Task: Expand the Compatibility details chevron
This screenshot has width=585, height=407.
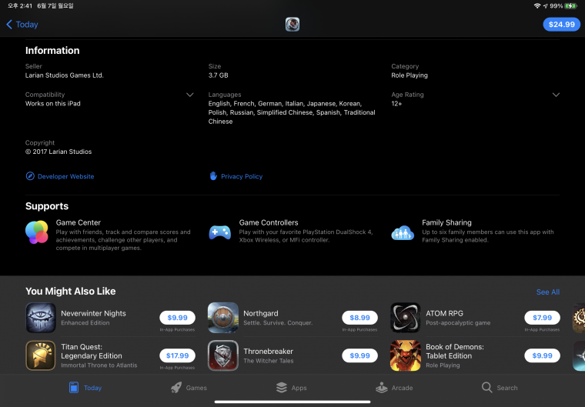Action: coord(190,95)
